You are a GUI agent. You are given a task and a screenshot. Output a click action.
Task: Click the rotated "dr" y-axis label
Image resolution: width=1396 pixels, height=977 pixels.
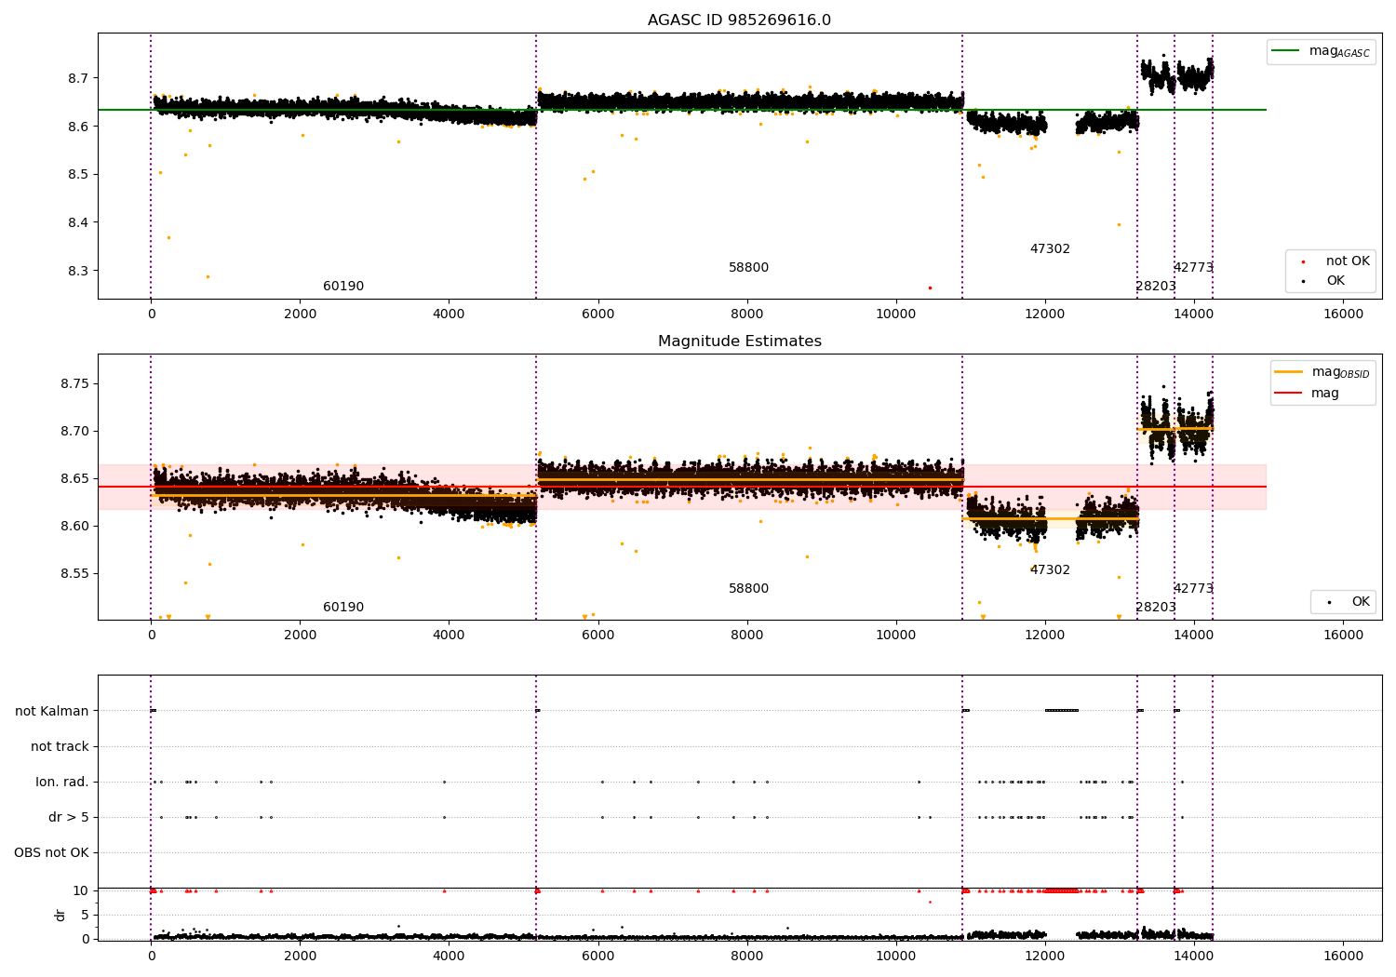click(x=60, y=916)
